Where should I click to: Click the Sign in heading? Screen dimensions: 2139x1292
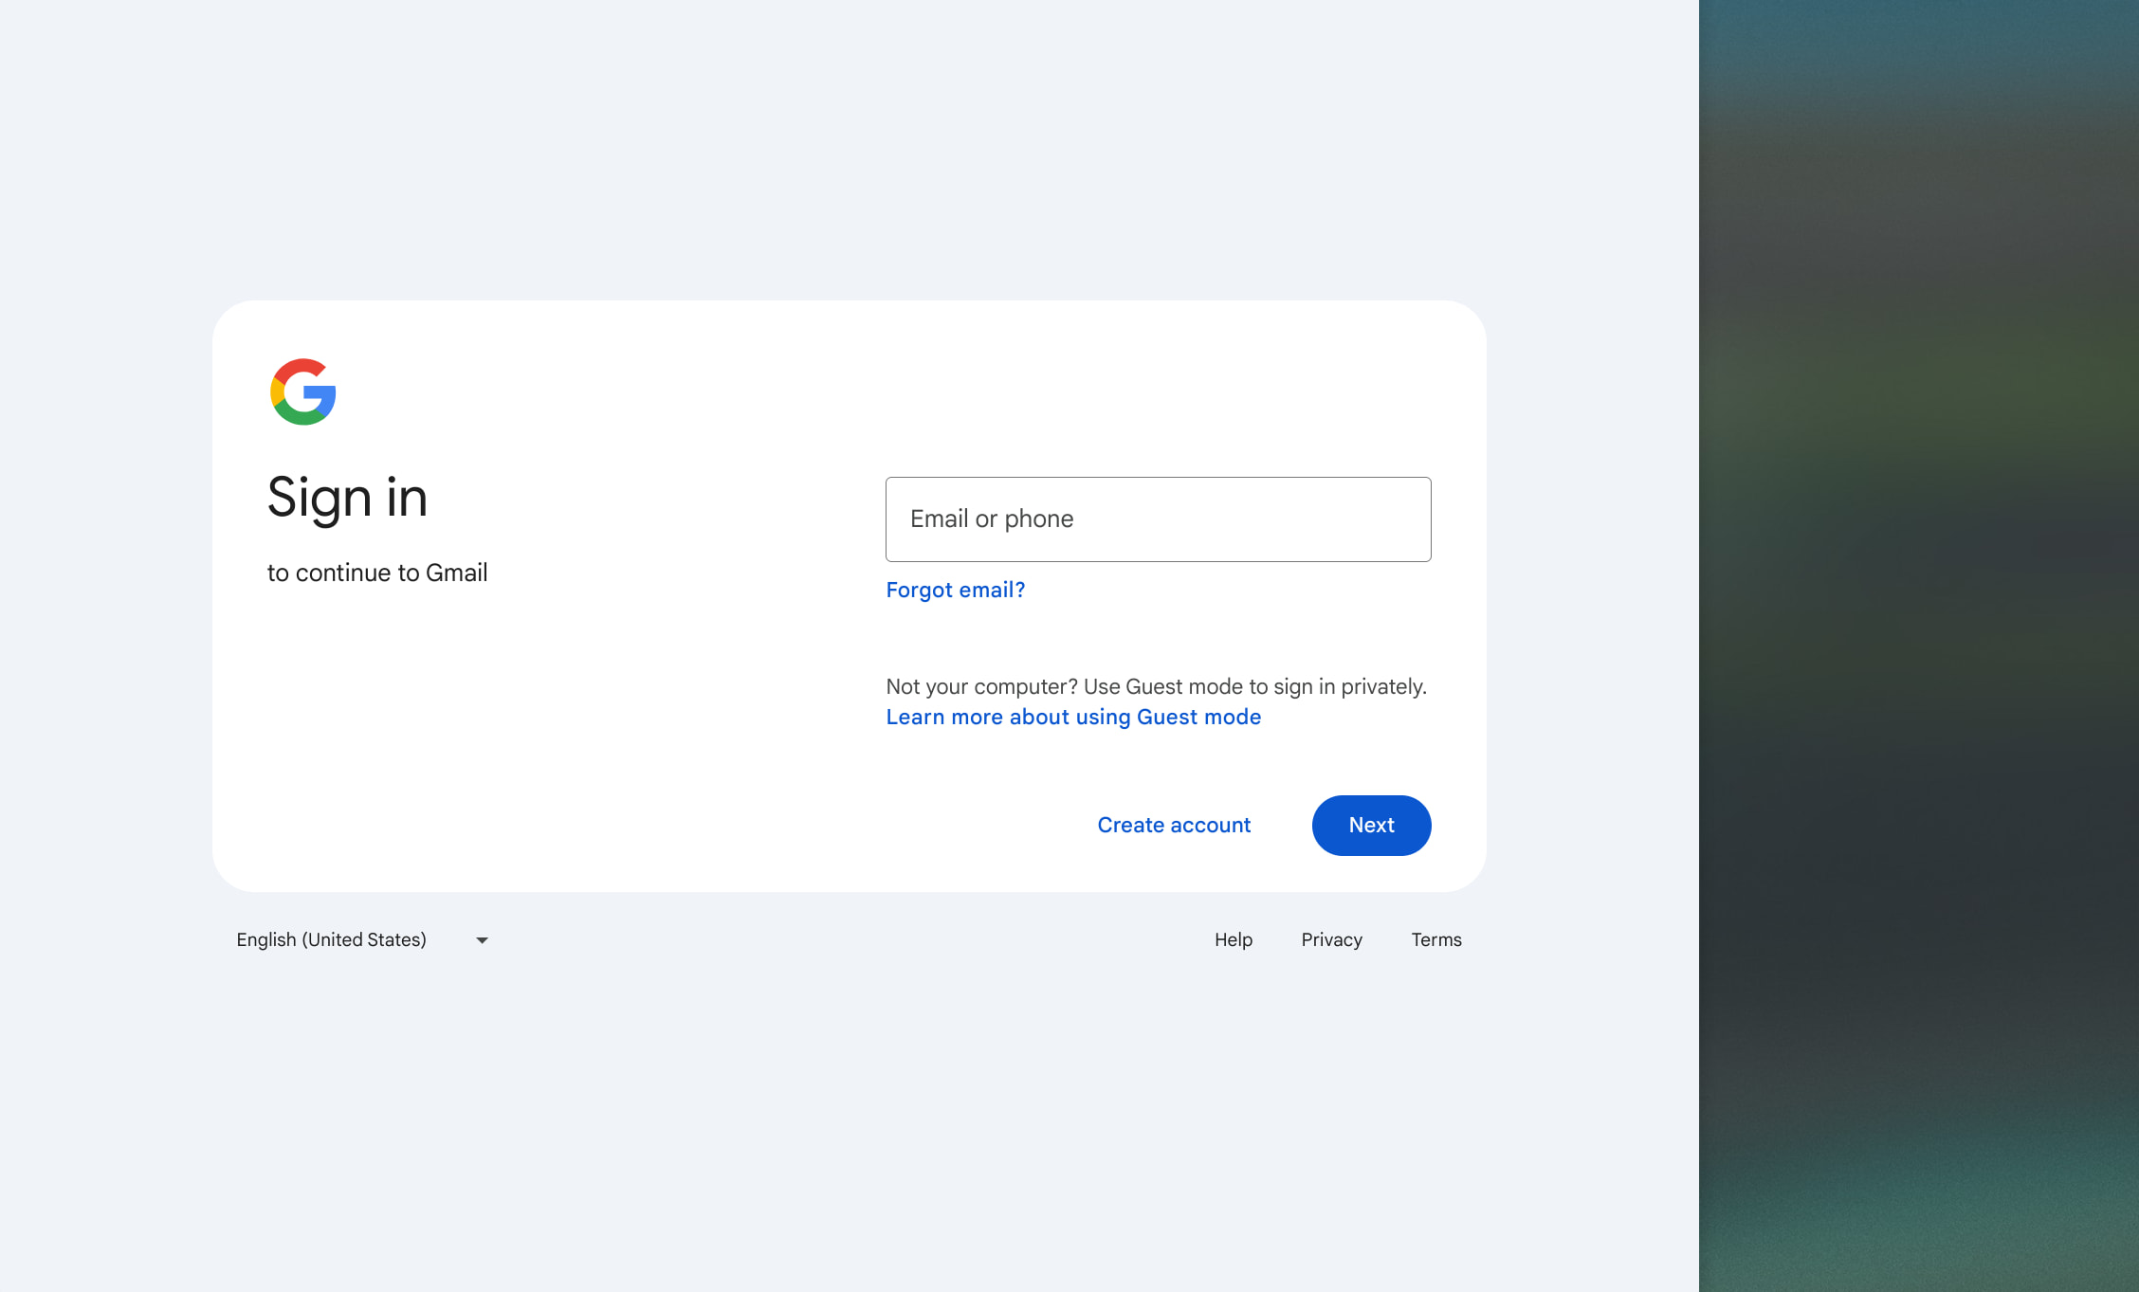[347, 497]
